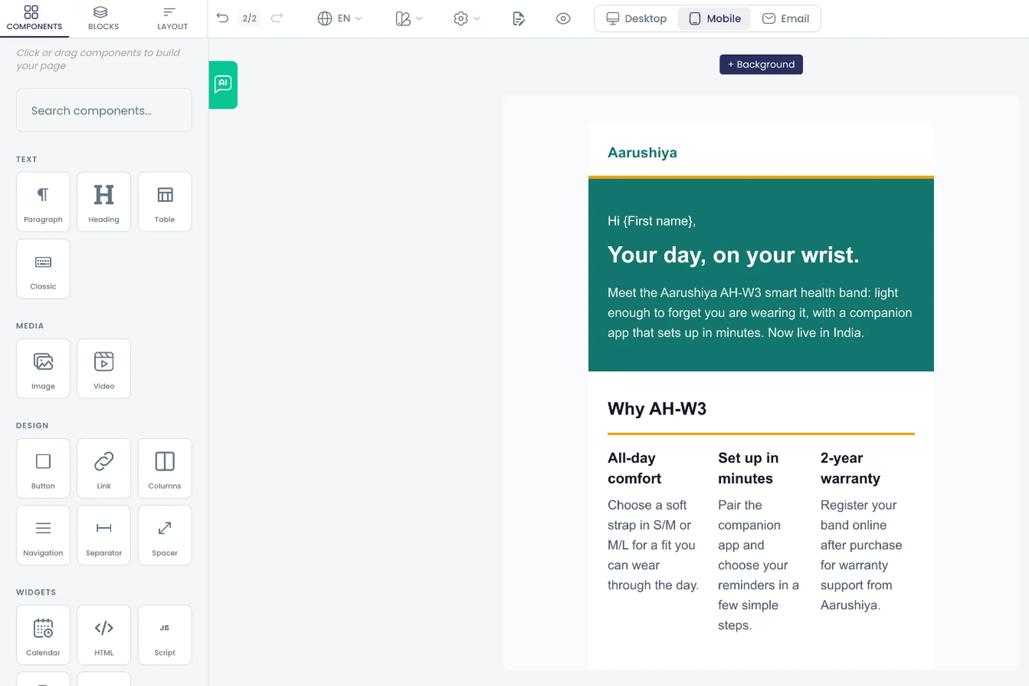Select the 'Set up in minutes' heading
Viewport: 1029px width, 686px height.
[748, 468]
